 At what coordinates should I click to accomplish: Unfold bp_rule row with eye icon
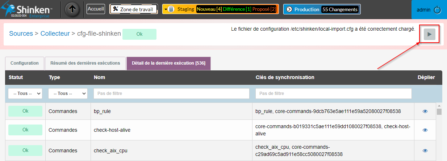click(x=425, y=112)
